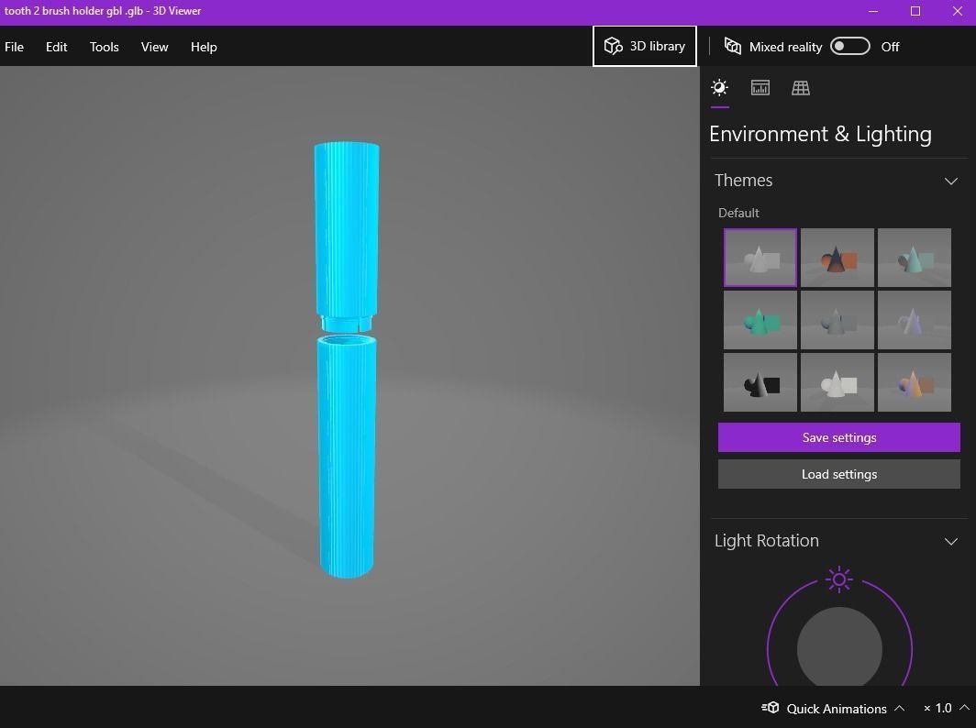The image size is (976, 728).
Task: Click the Mixed reality label
Action: (x=785, y=47)
